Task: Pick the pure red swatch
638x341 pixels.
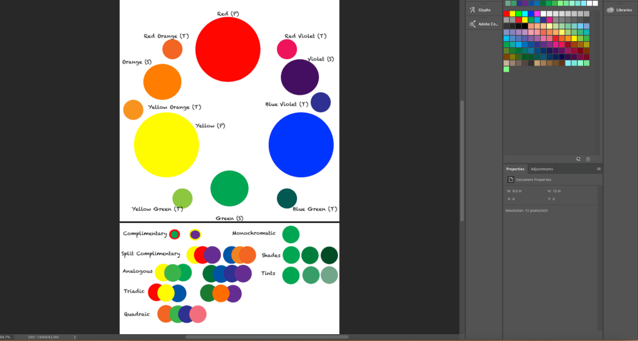Action: pyautogui.click(x=506, y=14)
